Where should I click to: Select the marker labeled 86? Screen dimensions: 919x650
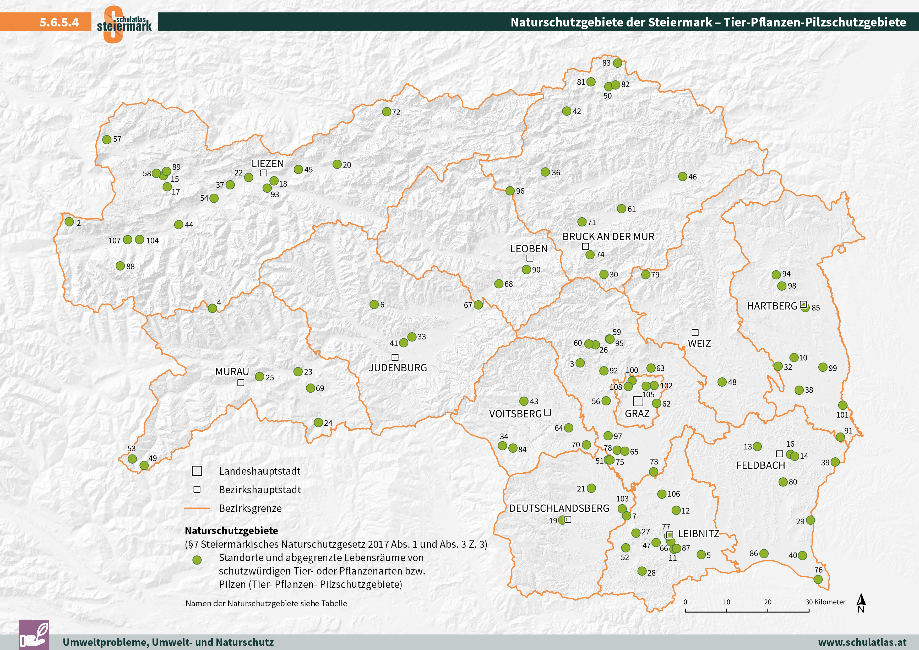(x=764, y=554)
